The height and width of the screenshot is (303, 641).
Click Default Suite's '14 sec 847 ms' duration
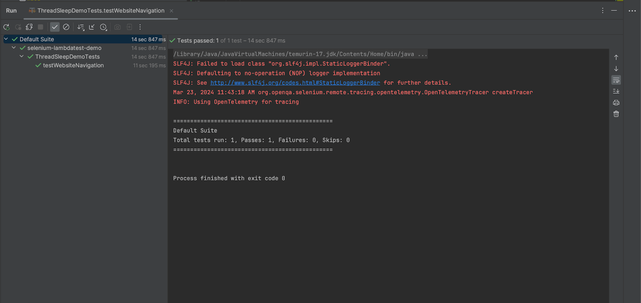(148, 39)
